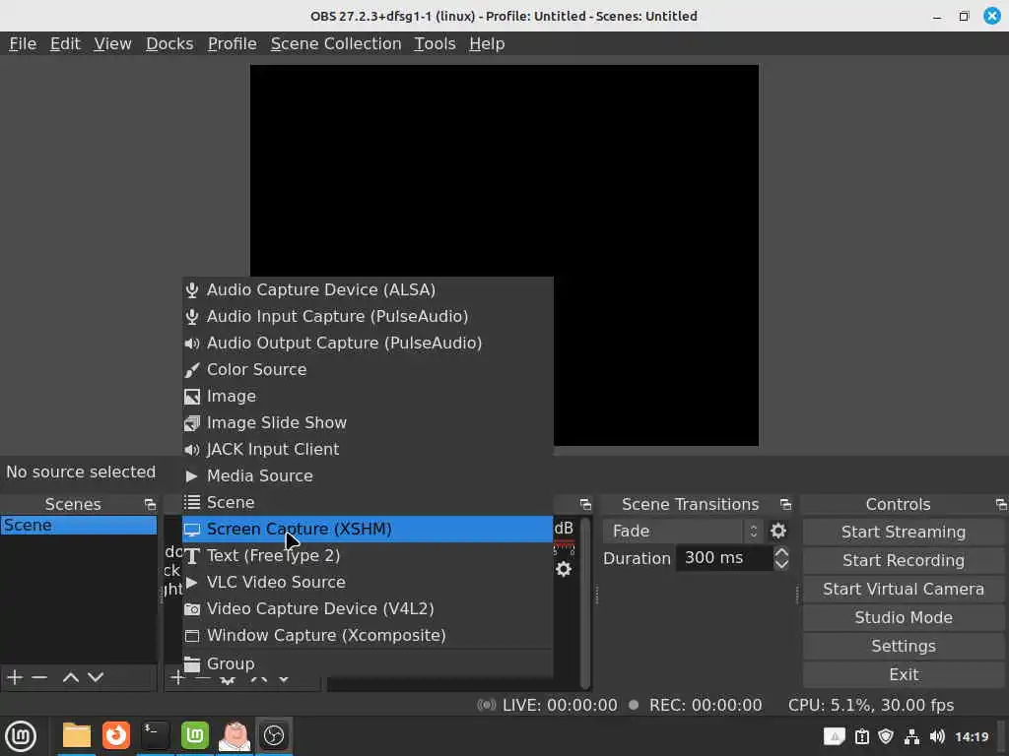This screenshot has height=756, width=1009.
Task: Click the audio mixer scrollbar
Action: [585, 603]
